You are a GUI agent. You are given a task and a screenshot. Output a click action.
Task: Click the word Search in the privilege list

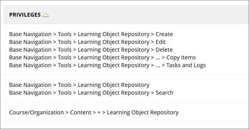164,93
